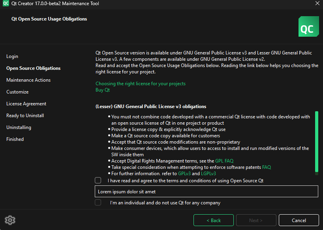
Task: Click the QC title bar app icon
Action: (x=6, y=3)
